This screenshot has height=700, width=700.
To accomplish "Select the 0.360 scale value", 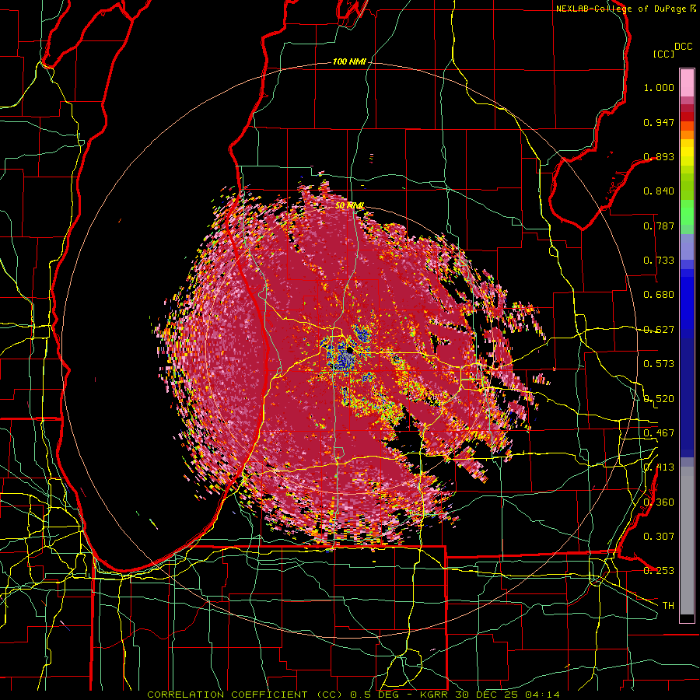I will (x=659, y=502).
